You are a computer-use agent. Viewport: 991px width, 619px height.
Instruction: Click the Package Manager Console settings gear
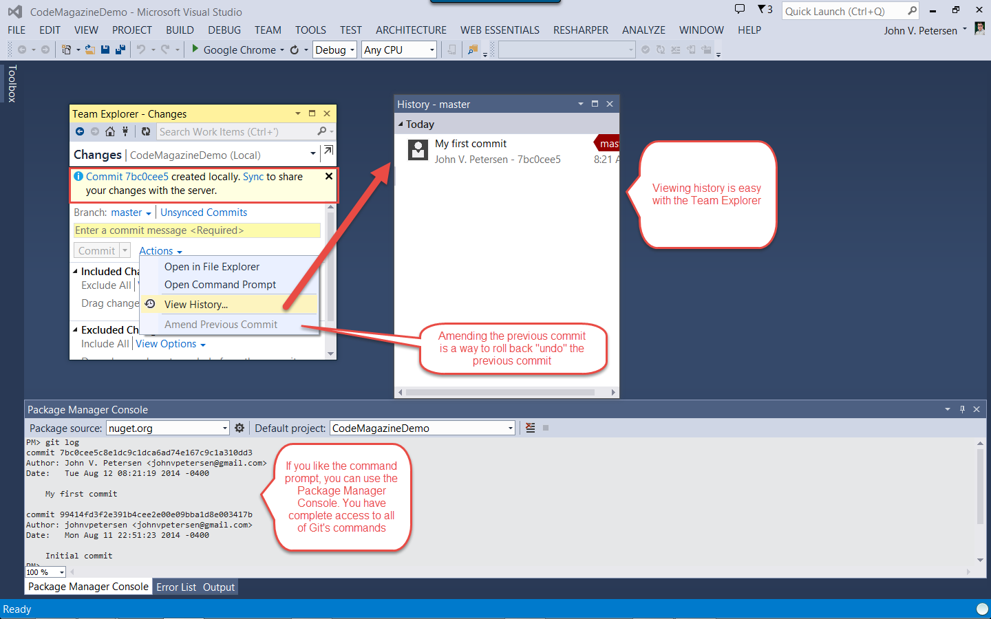(239, 428)
